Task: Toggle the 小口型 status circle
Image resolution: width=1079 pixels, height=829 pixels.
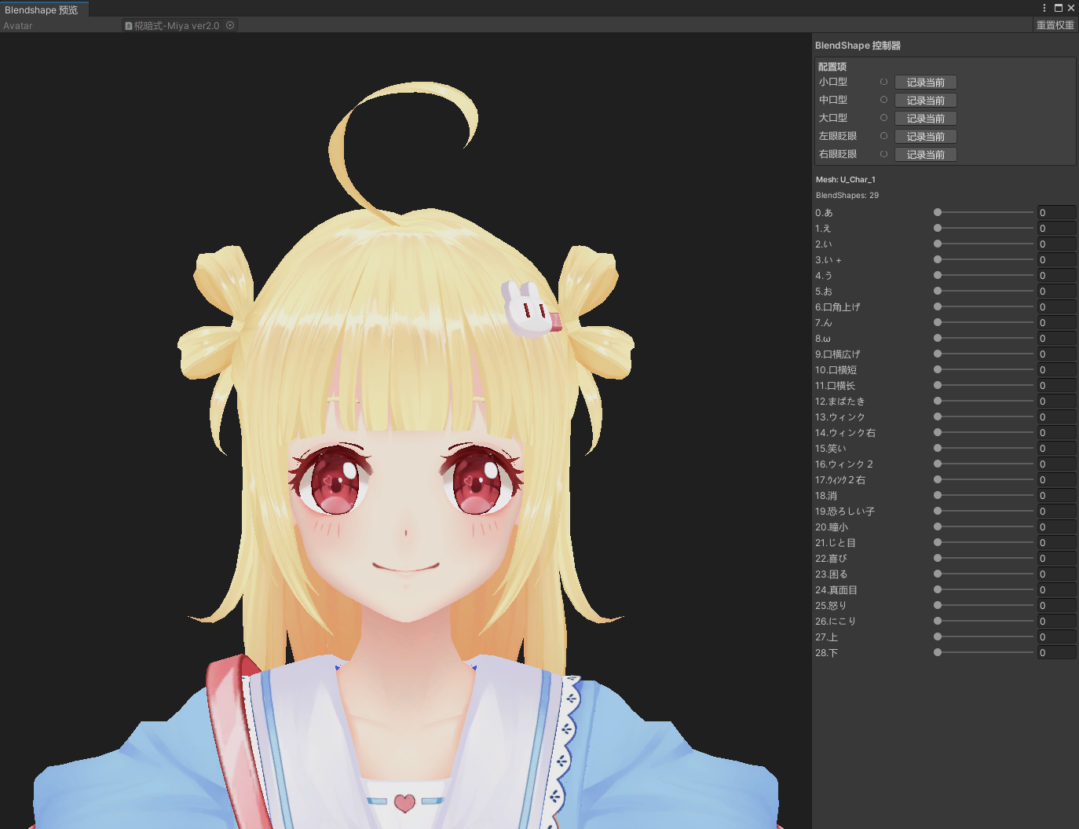Action: [883, 82]
